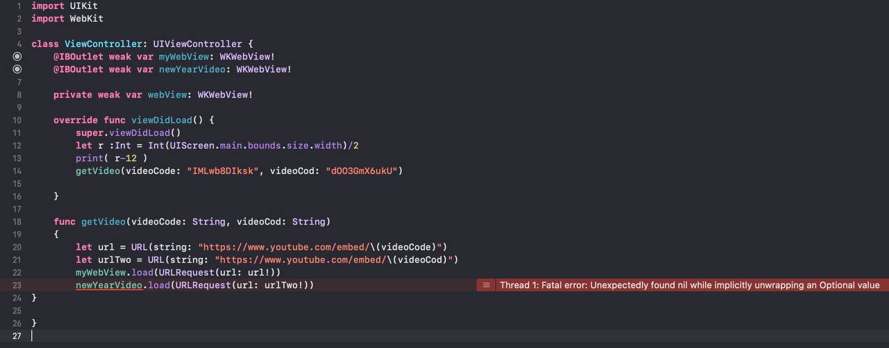Click 'newYearVideo' in the IBOutlet declaration
889x348 pixels.
pyautogui.click(x=192, y=69)
